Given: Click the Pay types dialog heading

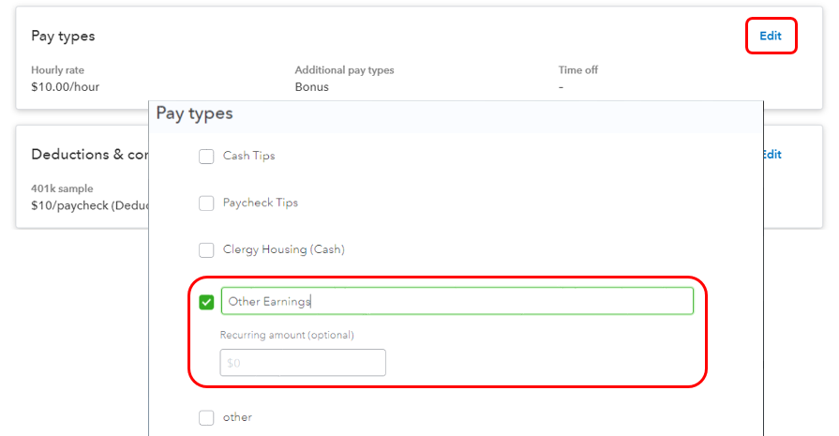Looking at the screenshot, I should [x=194, y=113].
